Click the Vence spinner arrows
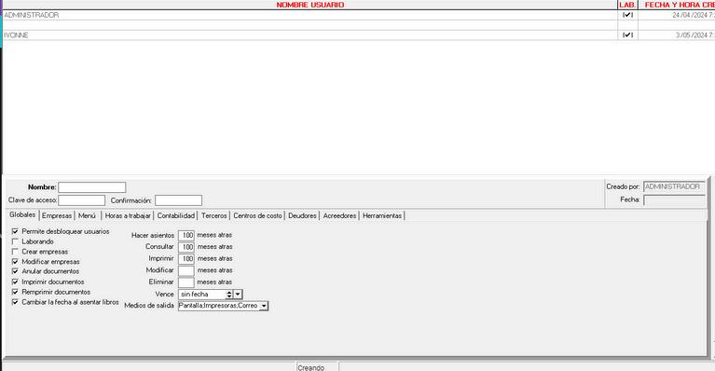Viewport: 715px width, 371px height. pyautogui.click(x=229, y=295)
